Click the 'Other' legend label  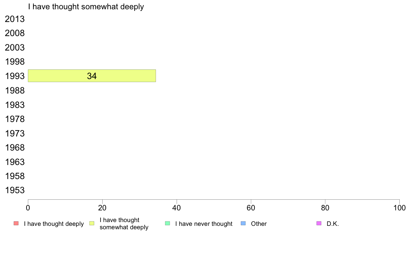coord(259,224)
